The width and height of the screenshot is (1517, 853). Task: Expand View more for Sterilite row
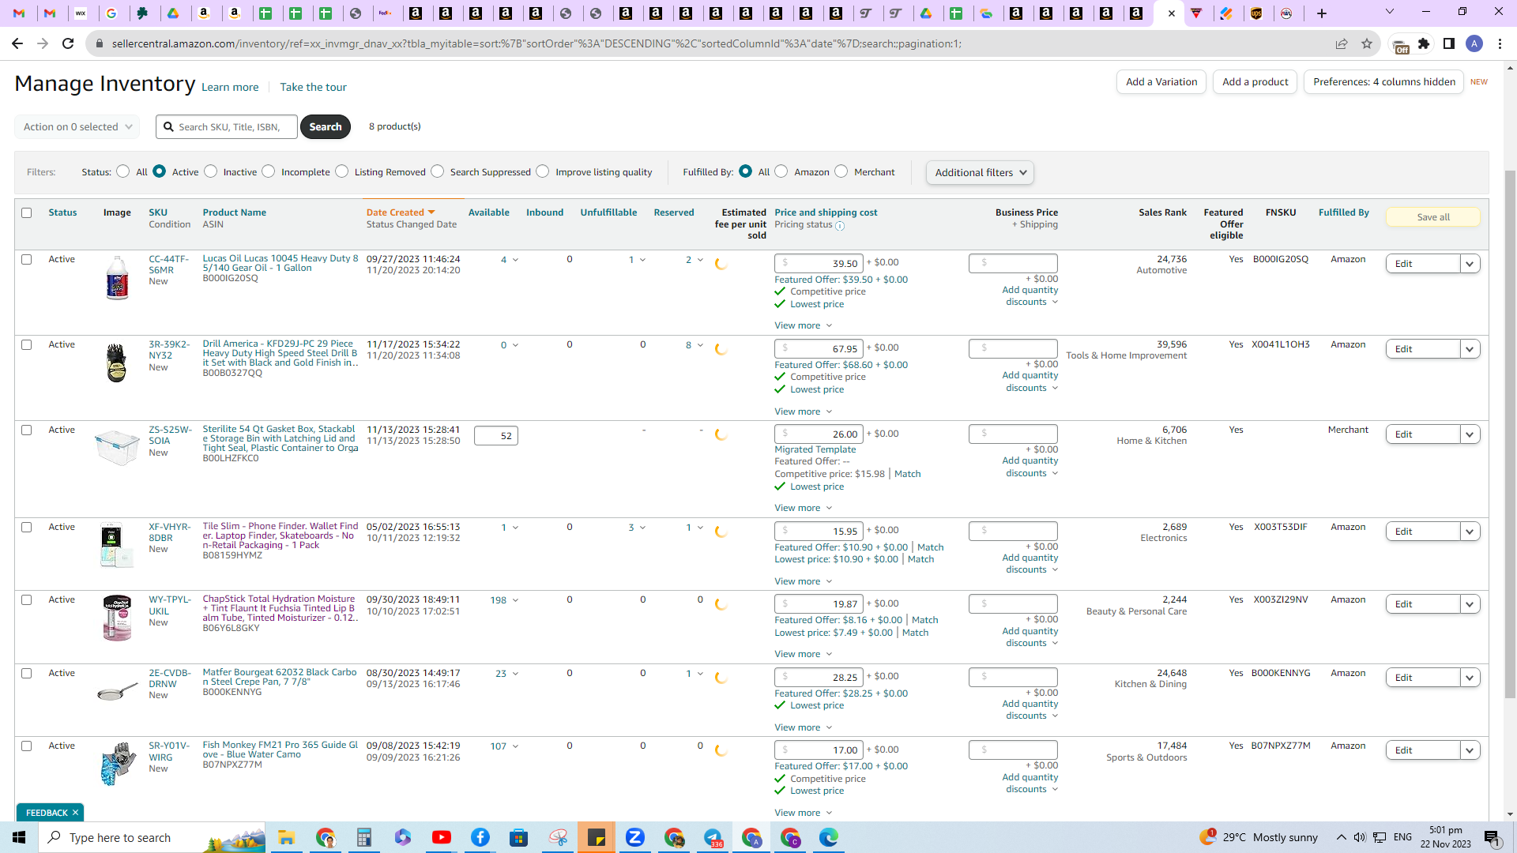803,508
